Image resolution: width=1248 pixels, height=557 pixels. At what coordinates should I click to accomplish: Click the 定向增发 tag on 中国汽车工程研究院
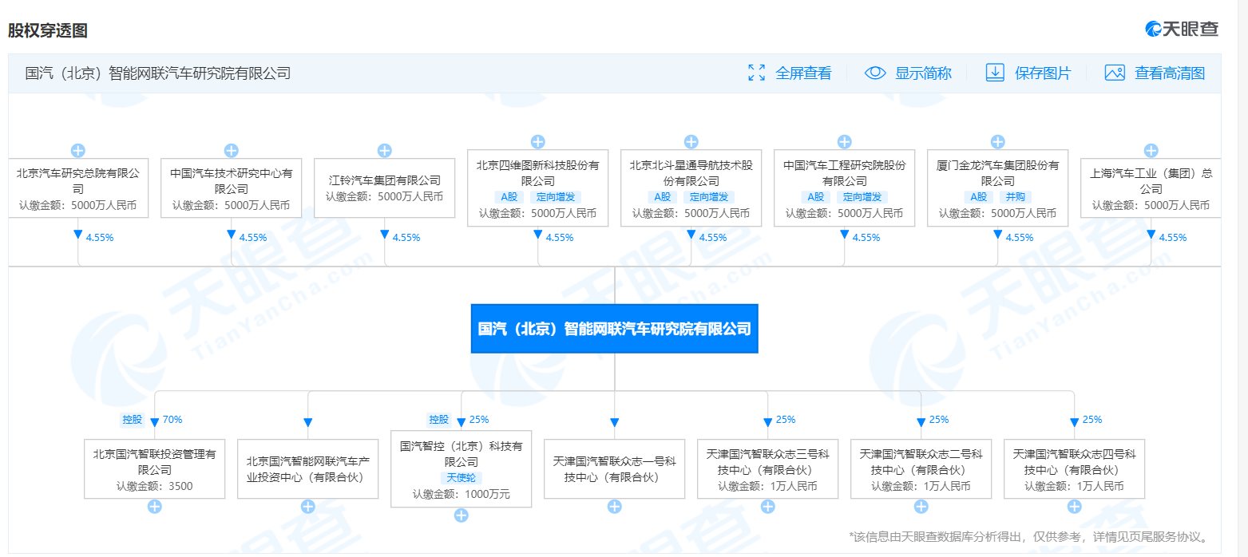(862, 197)
